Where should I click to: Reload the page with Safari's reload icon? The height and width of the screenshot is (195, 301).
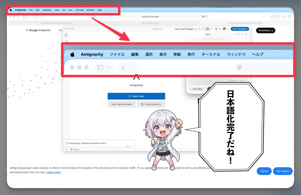[x=206, y=17]
